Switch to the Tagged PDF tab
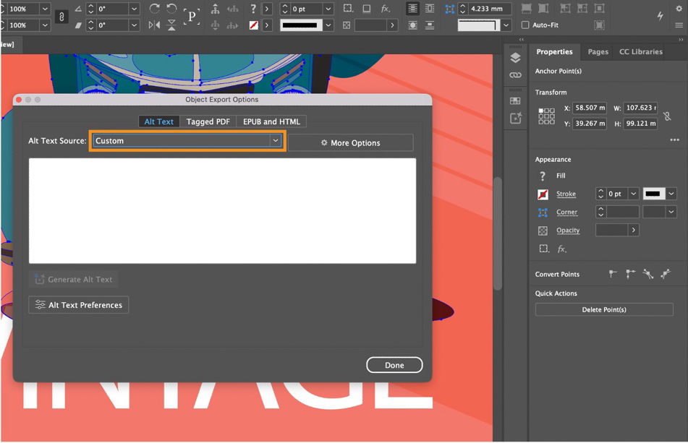The image size is (688, 443). click(x=208, y=122)
